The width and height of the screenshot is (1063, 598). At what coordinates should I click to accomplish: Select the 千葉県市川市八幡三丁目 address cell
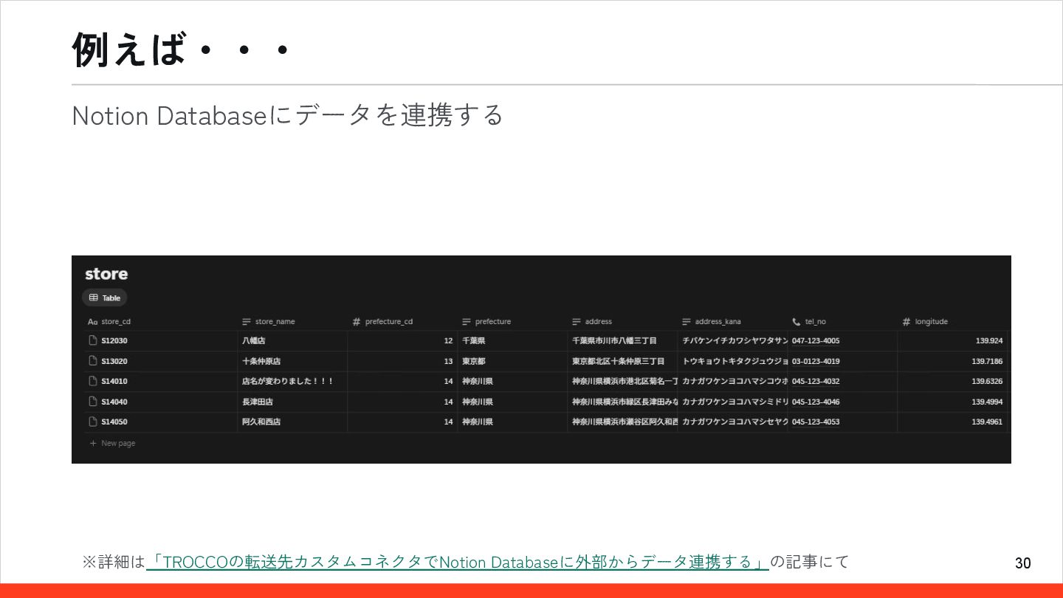coord(622,340)
